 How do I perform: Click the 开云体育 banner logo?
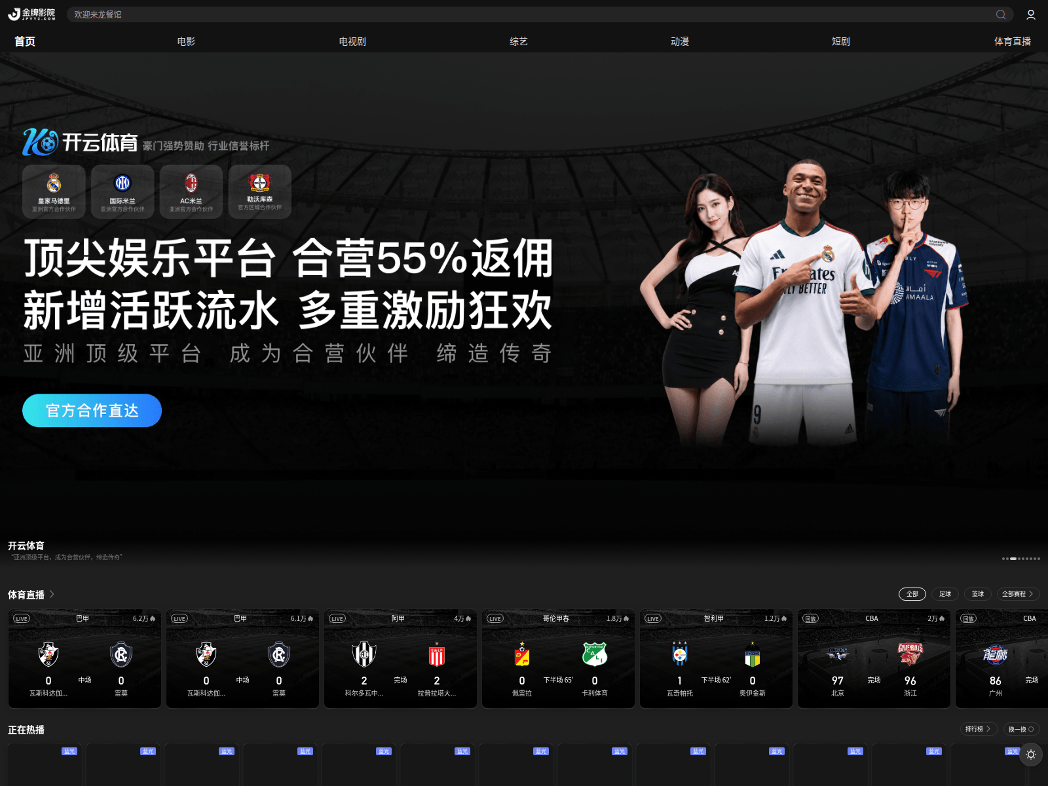pyautogui.click(x=80, y=141)
